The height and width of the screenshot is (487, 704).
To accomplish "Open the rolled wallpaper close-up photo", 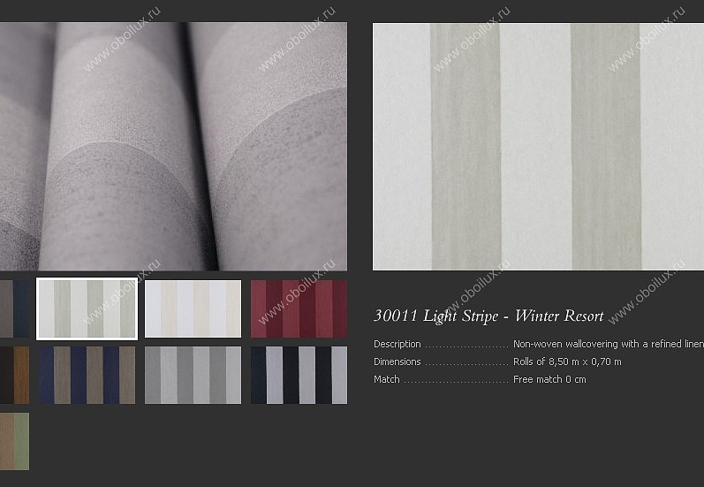I will click(x=173, y=147).
